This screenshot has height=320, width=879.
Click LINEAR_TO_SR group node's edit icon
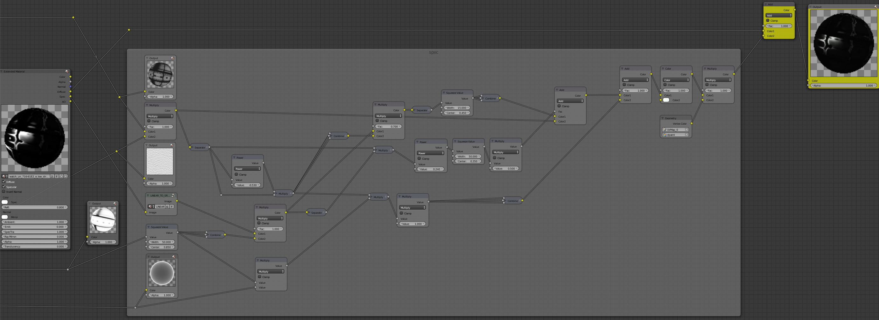(173, 196)
